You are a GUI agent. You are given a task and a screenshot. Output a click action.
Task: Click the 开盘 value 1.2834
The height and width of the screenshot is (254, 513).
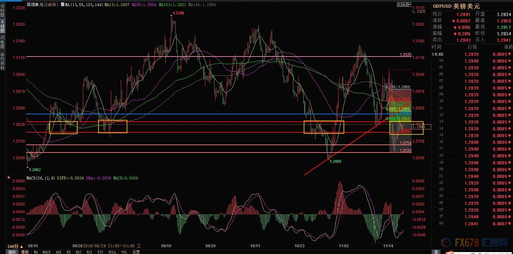(504, 14)
